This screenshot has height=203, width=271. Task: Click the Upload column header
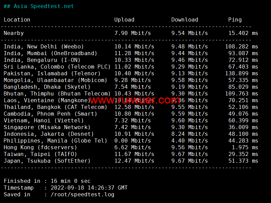[x=124, y=20]
